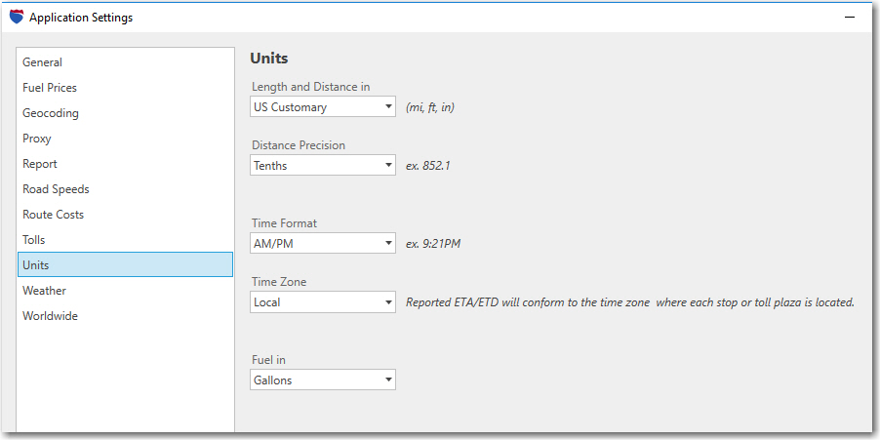
Task: Go to Worldwide settings
Action: click(x=51, y=316)
